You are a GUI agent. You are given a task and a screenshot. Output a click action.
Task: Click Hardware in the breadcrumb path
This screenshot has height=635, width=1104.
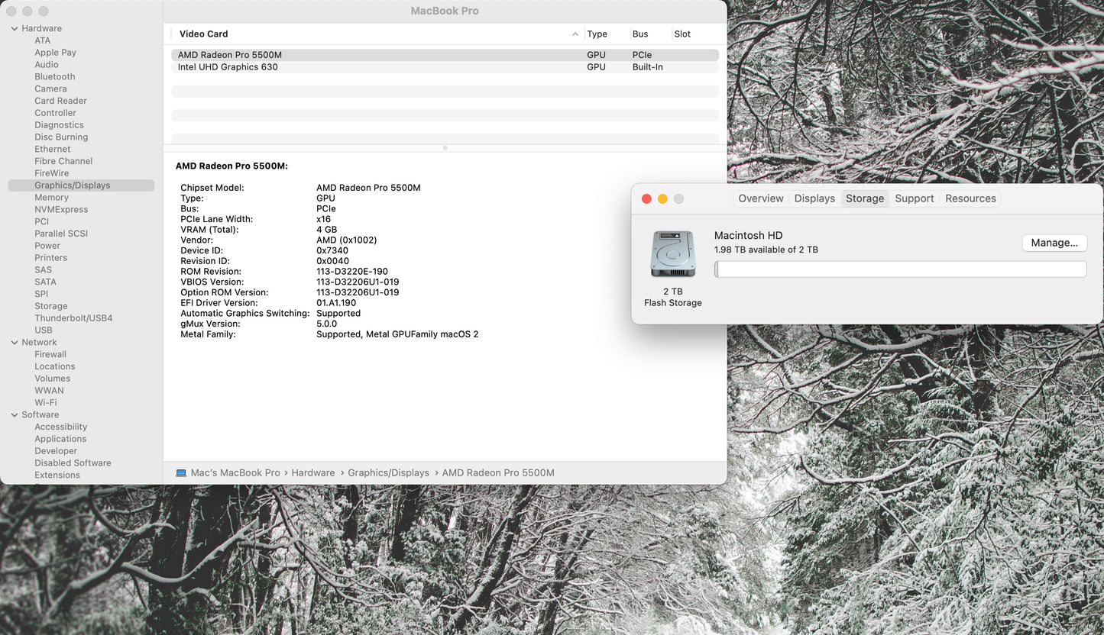[313, 472]
